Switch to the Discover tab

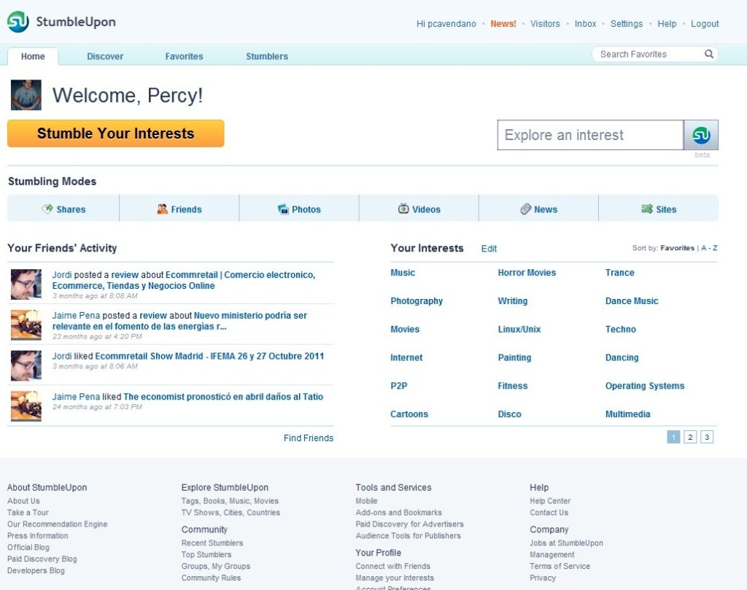click(x=105, y=56)
